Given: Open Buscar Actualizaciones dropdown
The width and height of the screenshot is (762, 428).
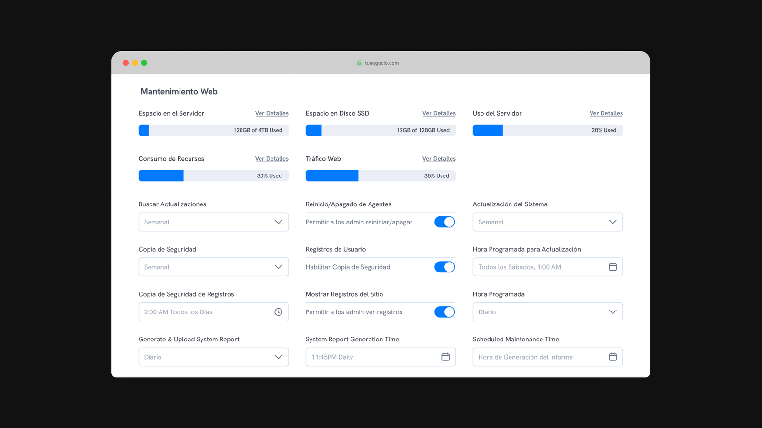Looking at the screenshot, I should click(x=213, y=222).
